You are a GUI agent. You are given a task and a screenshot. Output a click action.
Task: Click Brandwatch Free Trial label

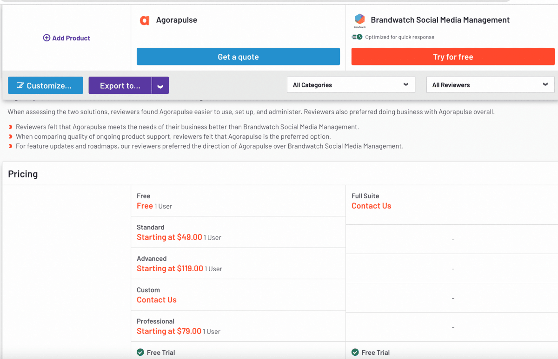(376, 352)
